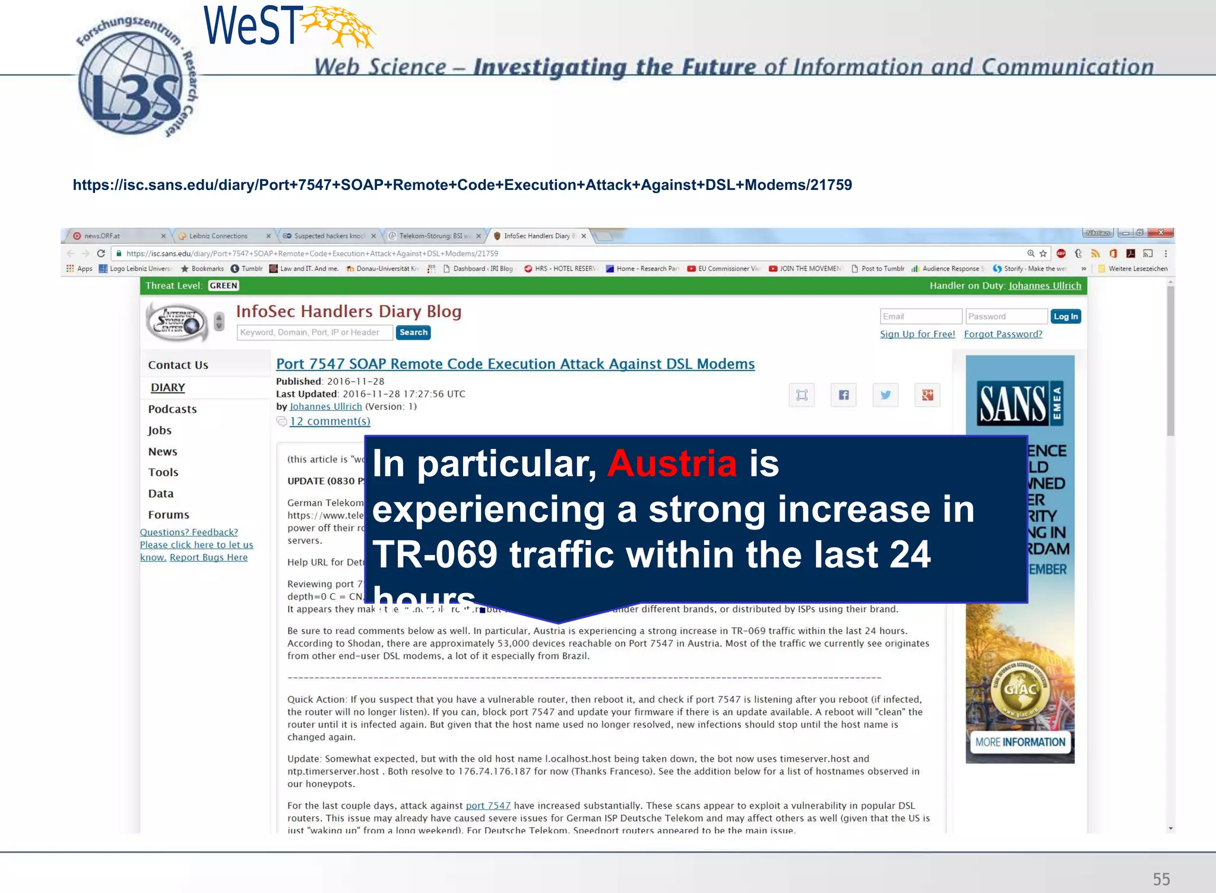Share the article on Facebook
This screenshot has width=1216, height=893.
coord(844,395)
